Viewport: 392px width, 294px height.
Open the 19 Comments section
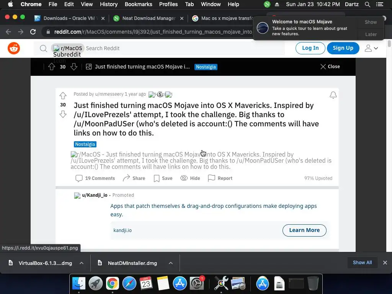95,178
